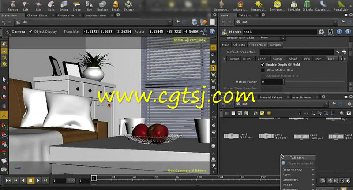
Task: Click the play backward button
Action: 23,180
